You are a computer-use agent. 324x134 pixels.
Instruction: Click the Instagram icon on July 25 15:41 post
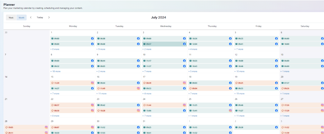(230, 111)
